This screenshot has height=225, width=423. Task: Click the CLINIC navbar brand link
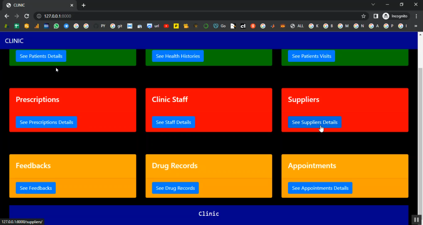pos(14,41)
